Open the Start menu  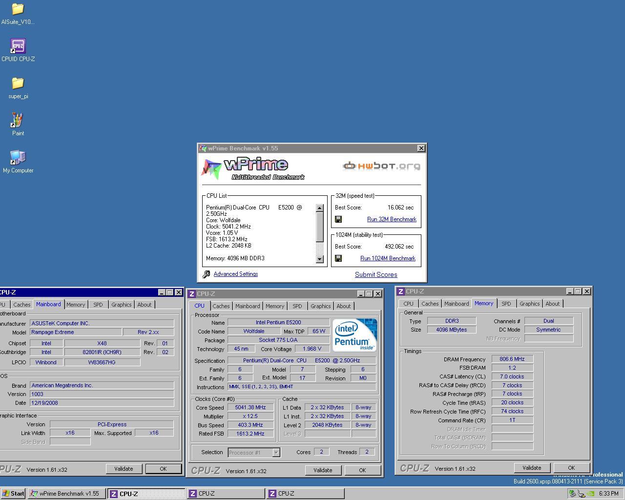point(13,494)
